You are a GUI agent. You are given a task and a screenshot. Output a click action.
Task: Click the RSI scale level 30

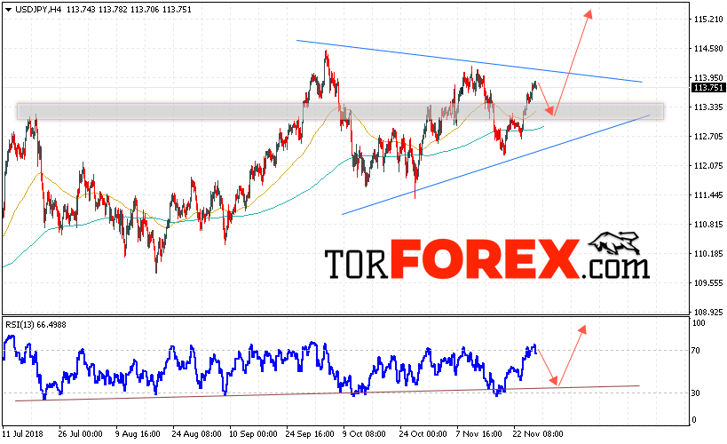tap(695, 393)
